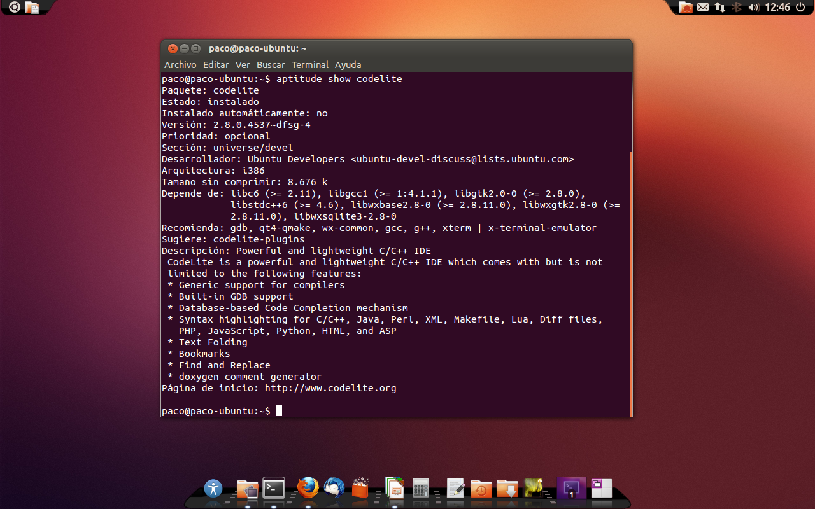Click the 'Arquitectura: i386' line
Viewport: 815px width, 509px height.
(213, 171)
